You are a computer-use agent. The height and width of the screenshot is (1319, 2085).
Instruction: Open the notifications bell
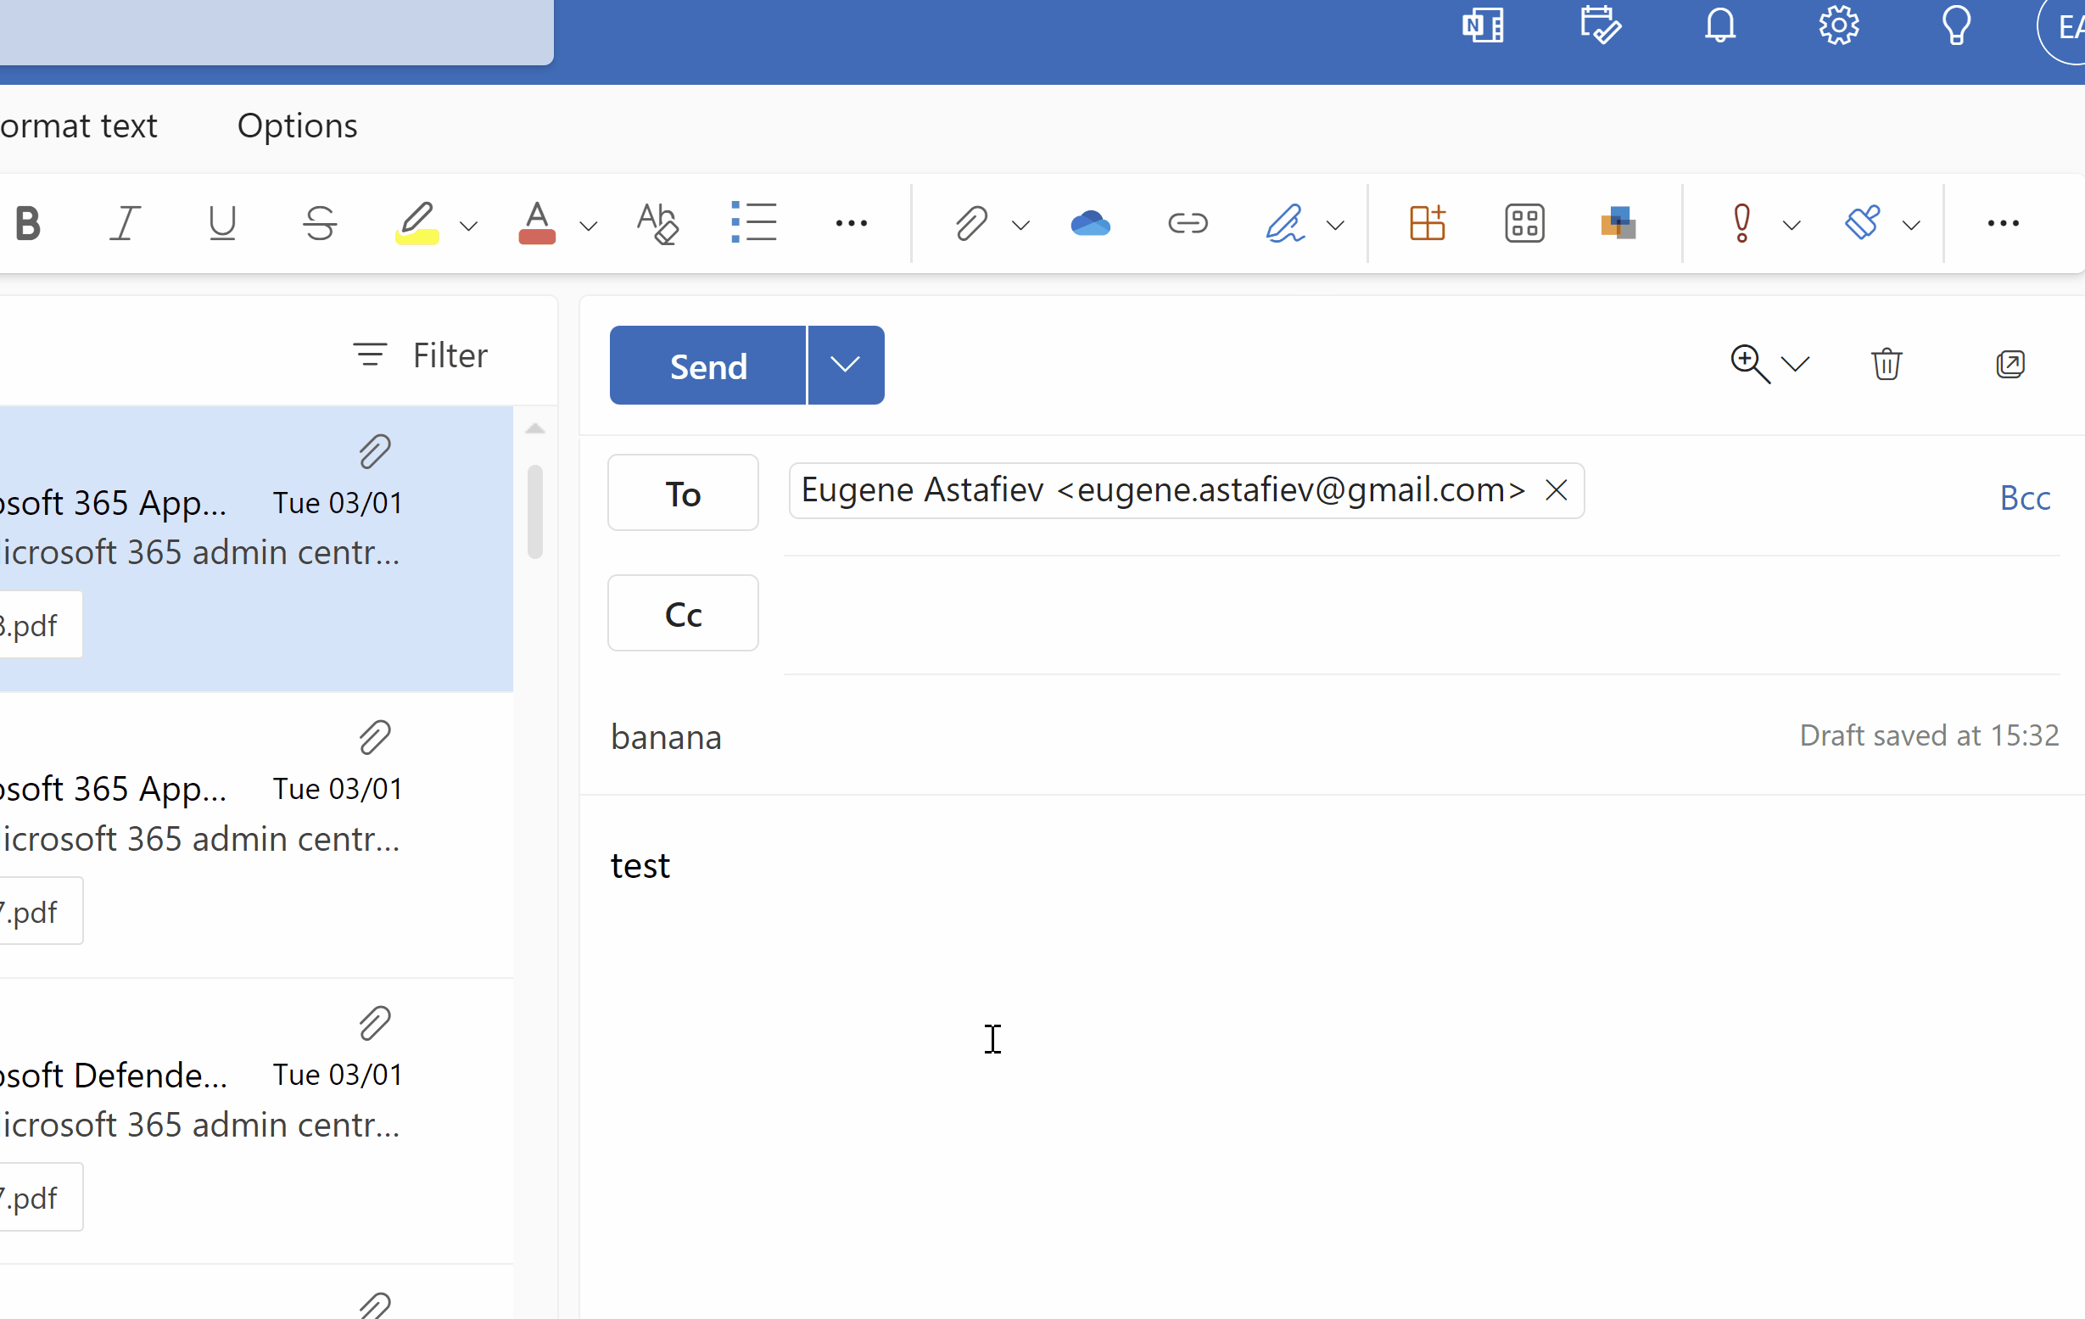point(1719,25)
